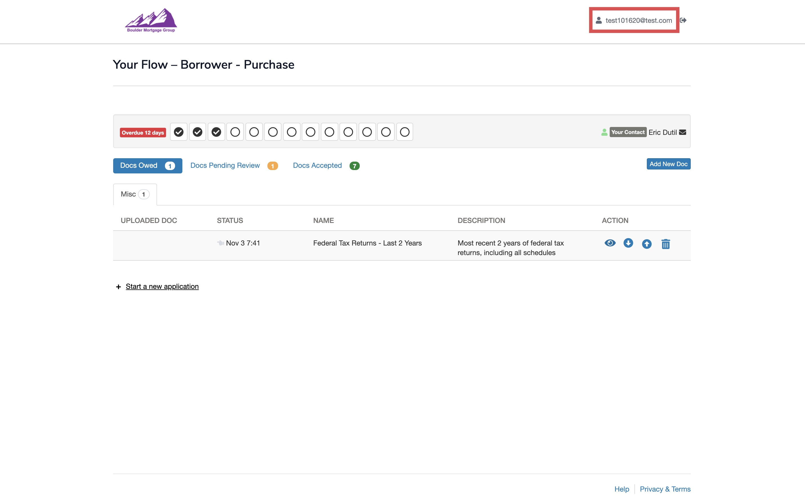Click the Add New Doc button

[x=668, y=164]
